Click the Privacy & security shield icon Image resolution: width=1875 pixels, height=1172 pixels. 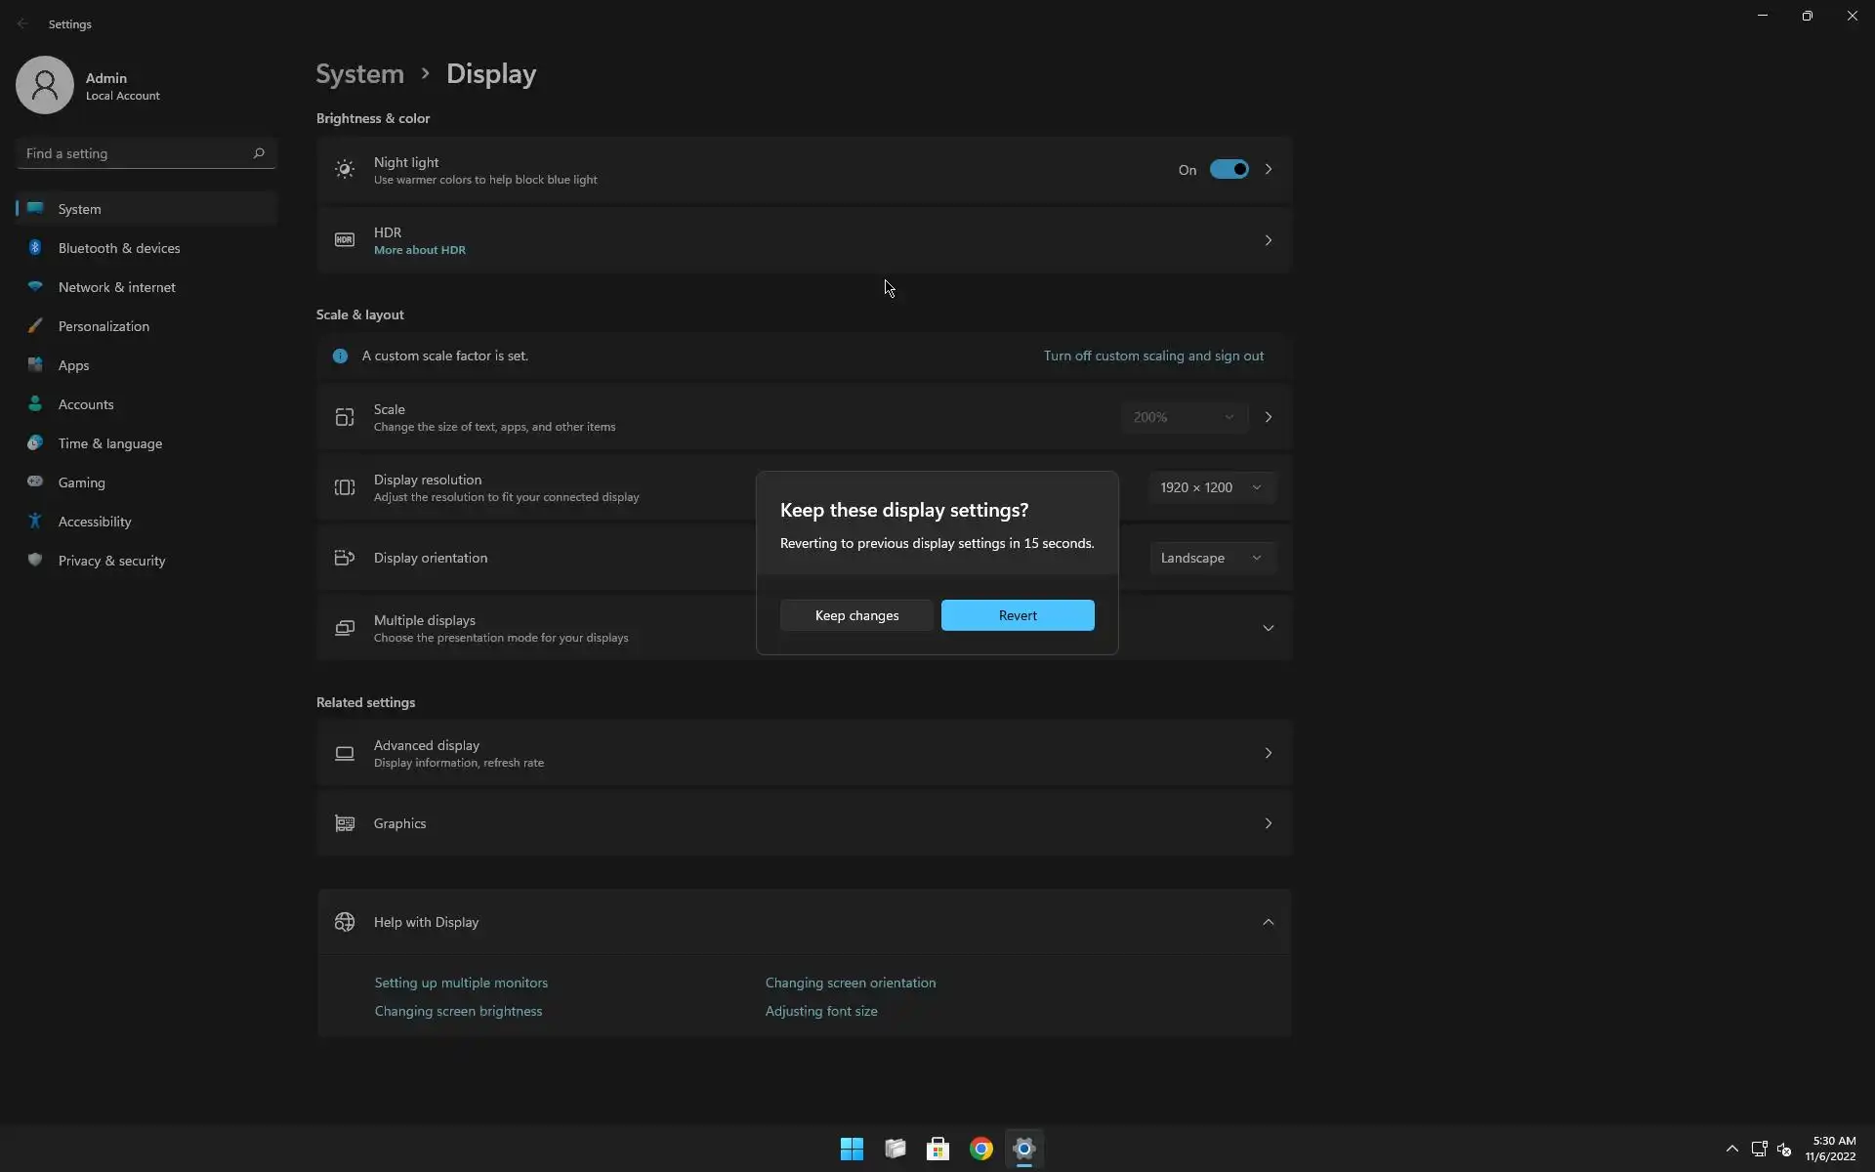click(35, 561)
